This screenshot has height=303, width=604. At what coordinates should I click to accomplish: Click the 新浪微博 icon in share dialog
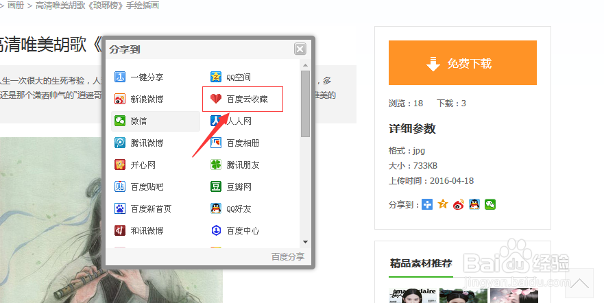[x=120, y=99]
